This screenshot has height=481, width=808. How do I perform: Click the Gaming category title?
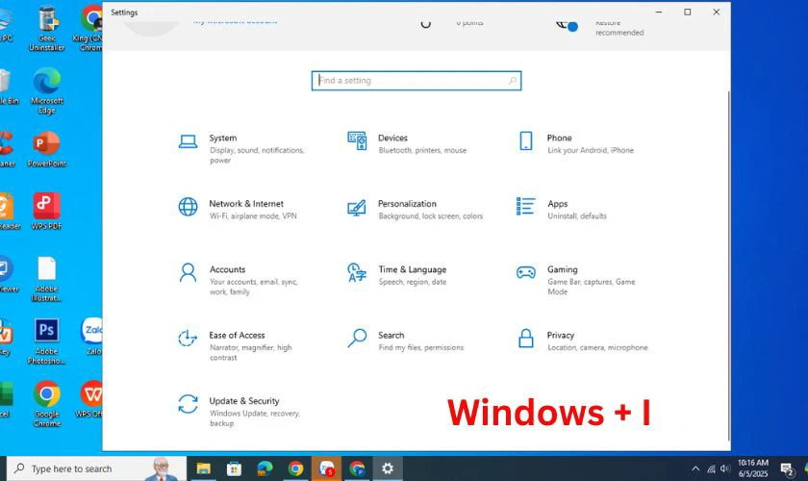click(562, 269)
